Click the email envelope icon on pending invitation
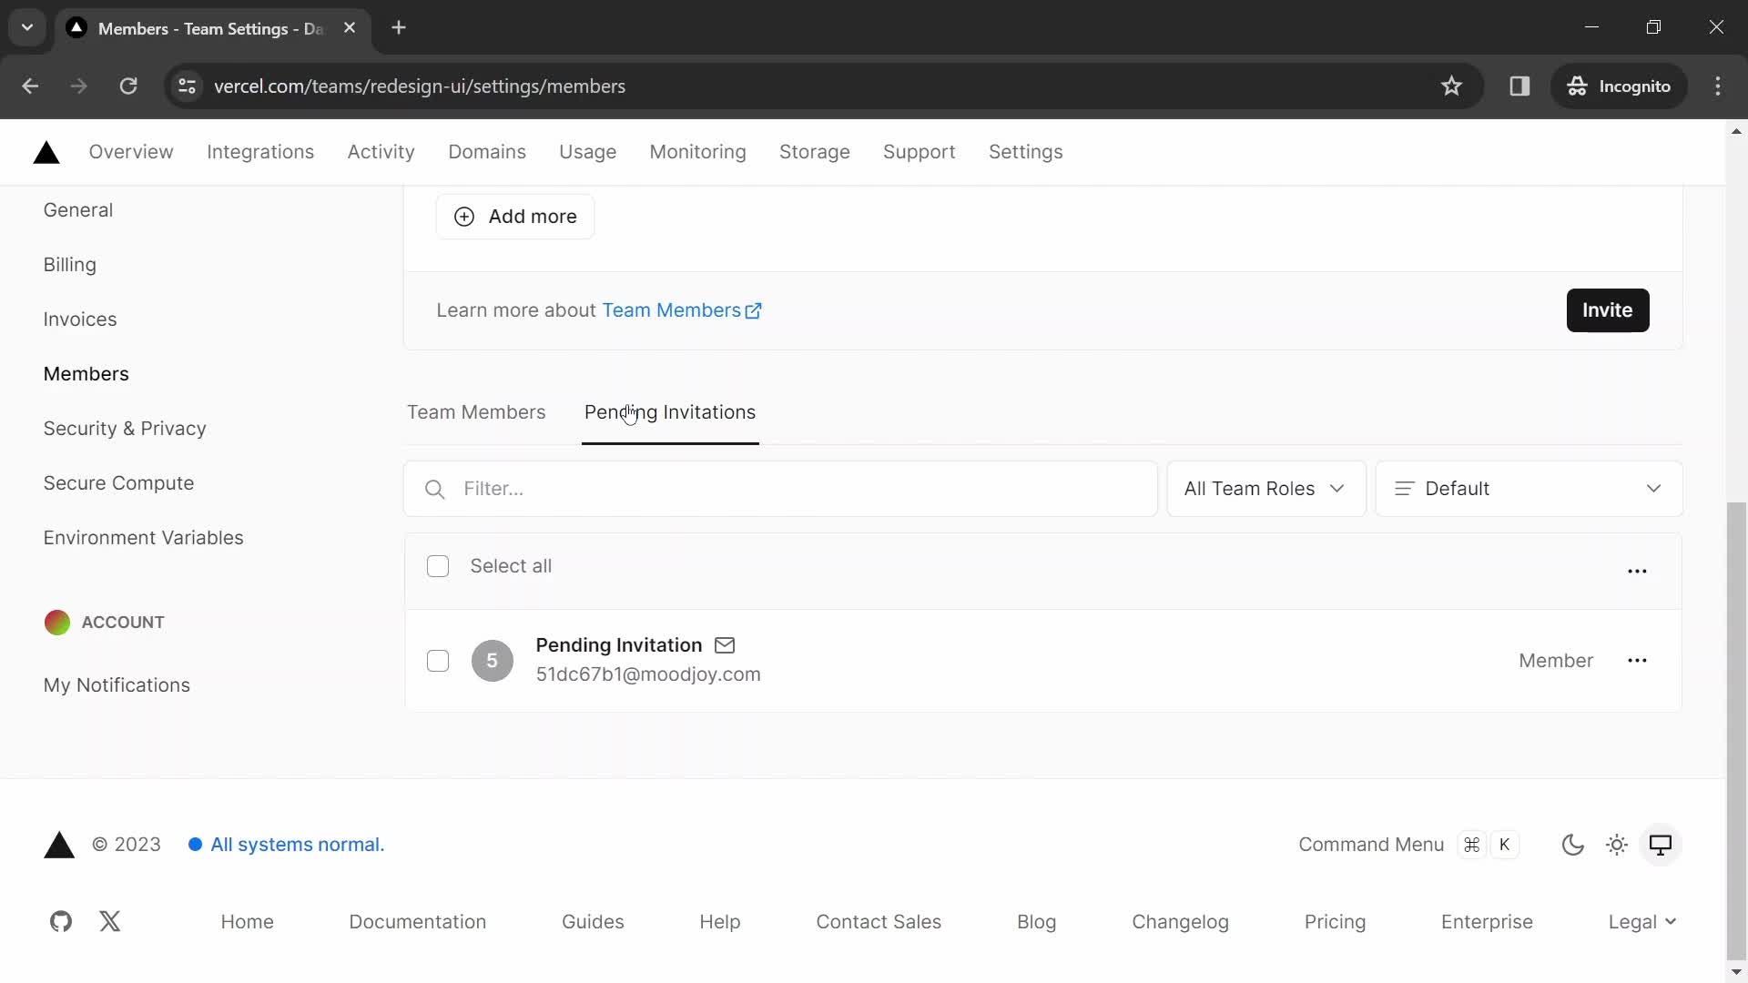The height and width of the screenshot is (983, 1748). coord(725,644)
